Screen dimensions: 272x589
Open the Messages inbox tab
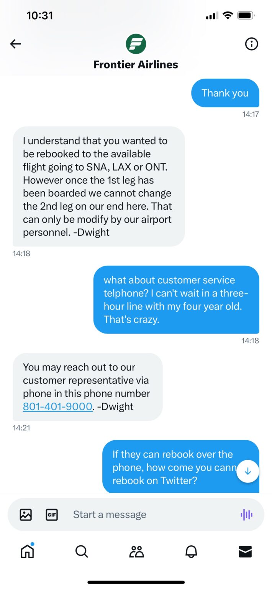(x=245, y=552)
